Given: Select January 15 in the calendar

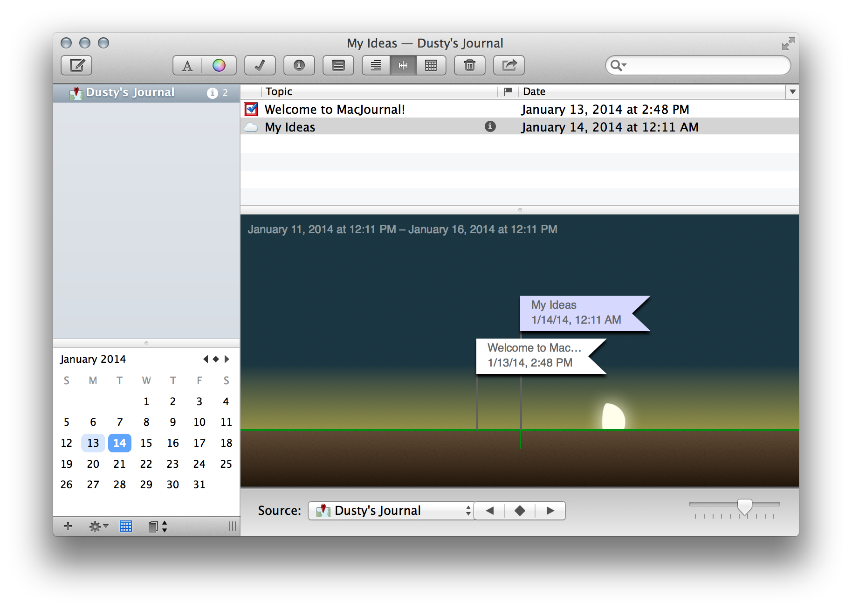Looking at the screenshot, I should (x=146, y=443).
